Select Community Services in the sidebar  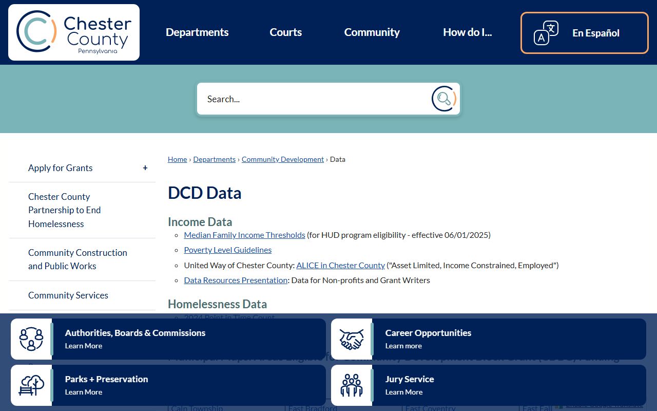click(x=68, y=295)
